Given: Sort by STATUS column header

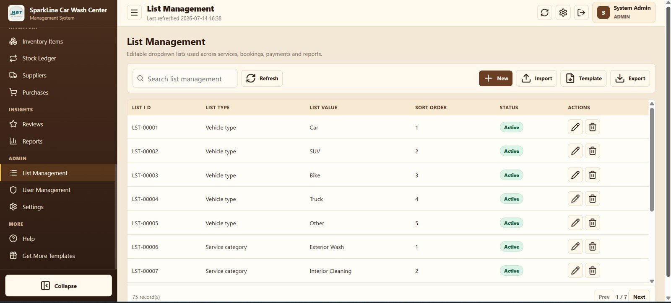Looking at the screenshot, I should tap(509, 108).
